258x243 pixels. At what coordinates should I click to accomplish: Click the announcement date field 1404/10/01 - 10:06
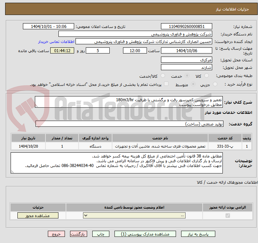point(49,27)
